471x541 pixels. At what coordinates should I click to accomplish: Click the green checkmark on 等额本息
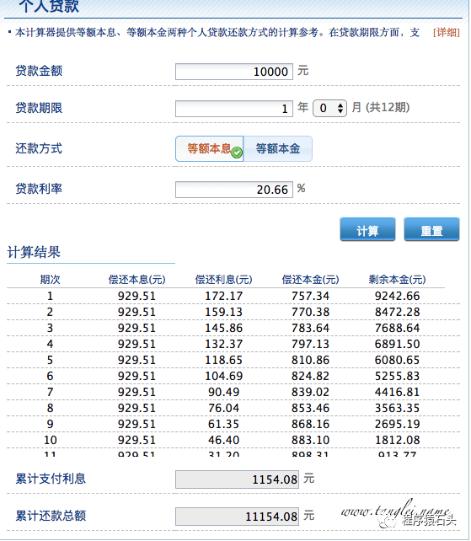pyautogui.click(x=237, y=153)
